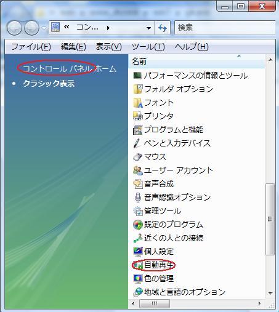Click the 自動再生 autoplay icon
This screenshot has height=312, width=279.
click(x=138, y=265)
